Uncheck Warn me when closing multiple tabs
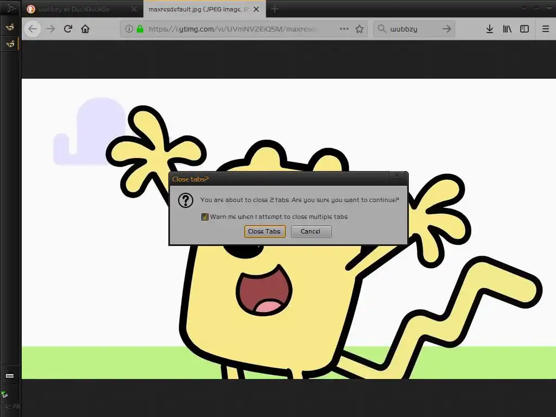 click(x=205, y=217)
